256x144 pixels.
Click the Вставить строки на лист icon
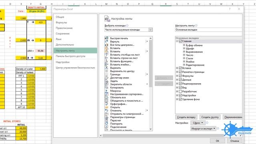[106, 58]
